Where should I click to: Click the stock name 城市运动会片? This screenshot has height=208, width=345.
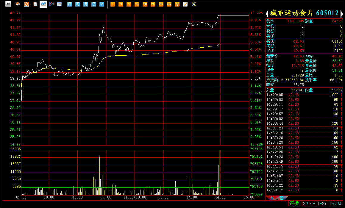coord(291,13)
